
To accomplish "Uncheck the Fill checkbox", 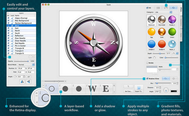I will (147, 8).
